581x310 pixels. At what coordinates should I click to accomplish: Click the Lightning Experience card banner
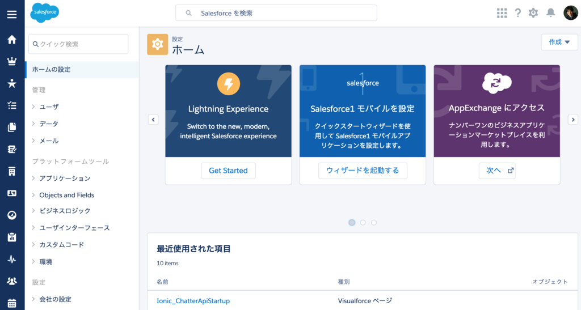pos(228,111)
